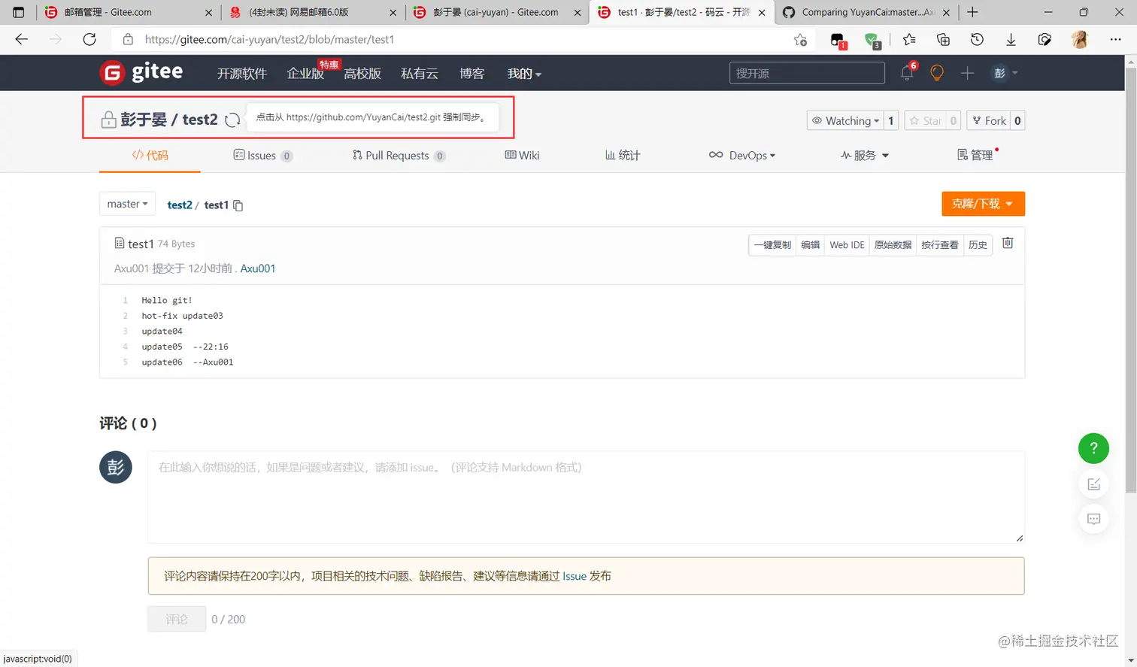Click browser back arrow
Image resolution: width=1137 pixels, height=667 pixels.
tap(21, 39)
